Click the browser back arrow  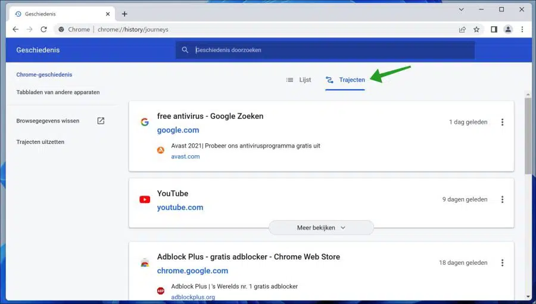[x=15, y=29]
